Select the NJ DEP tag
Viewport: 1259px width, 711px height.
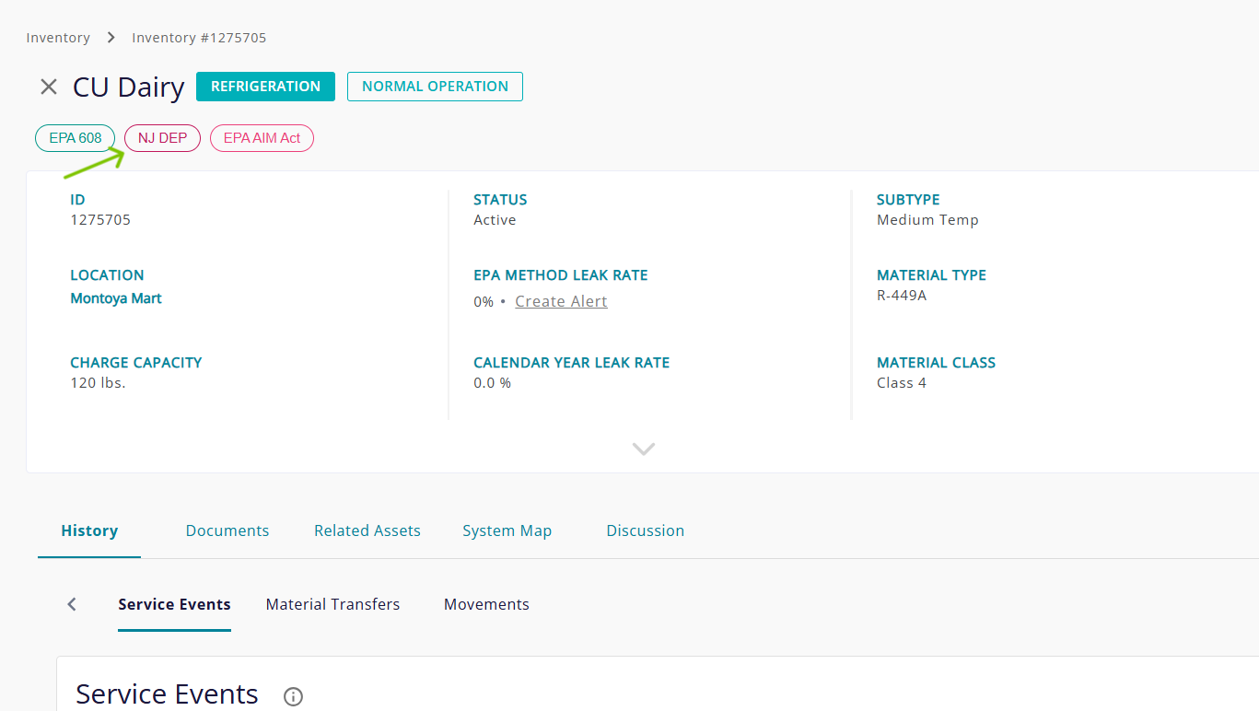tap(162, 138)
